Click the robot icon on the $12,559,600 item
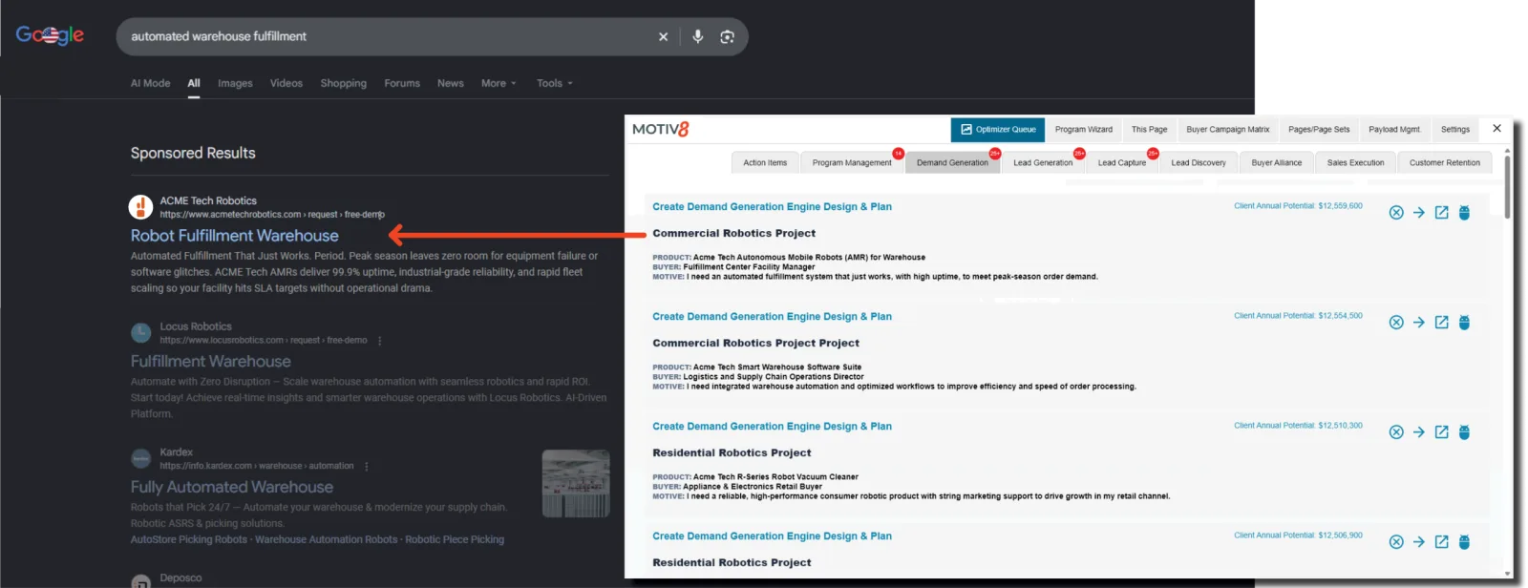This screenshot has width=1528, height=588. point(1464,213)
